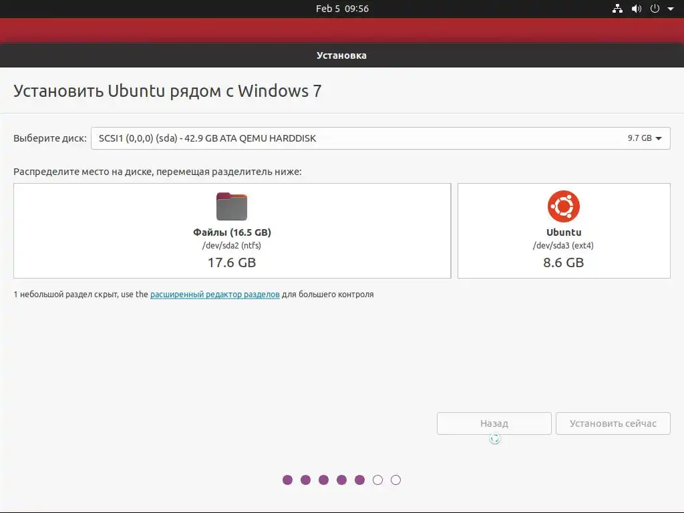Expand the system menu arrow
The width and height of the screenshot is (684, 513).
pyautogui.click(x=671, y=9)
